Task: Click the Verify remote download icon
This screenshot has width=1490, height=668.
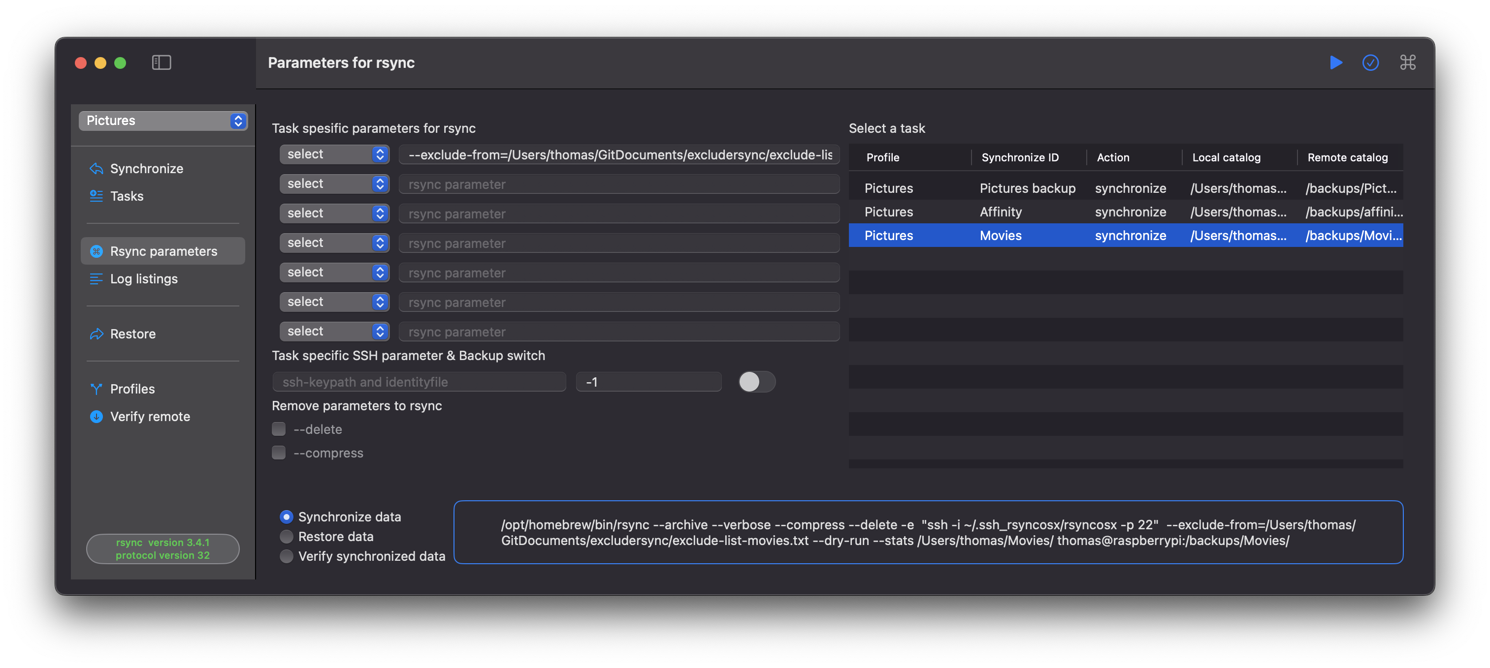Action: click(96, 417)
